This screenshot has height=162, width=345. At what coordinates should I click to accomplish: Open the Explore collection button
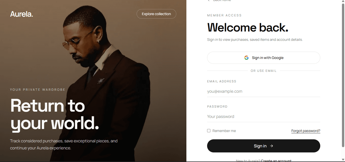156,14
